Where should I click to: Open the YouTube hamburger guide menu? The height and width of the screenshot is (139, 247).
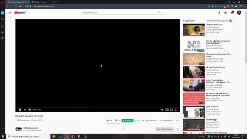10,13
